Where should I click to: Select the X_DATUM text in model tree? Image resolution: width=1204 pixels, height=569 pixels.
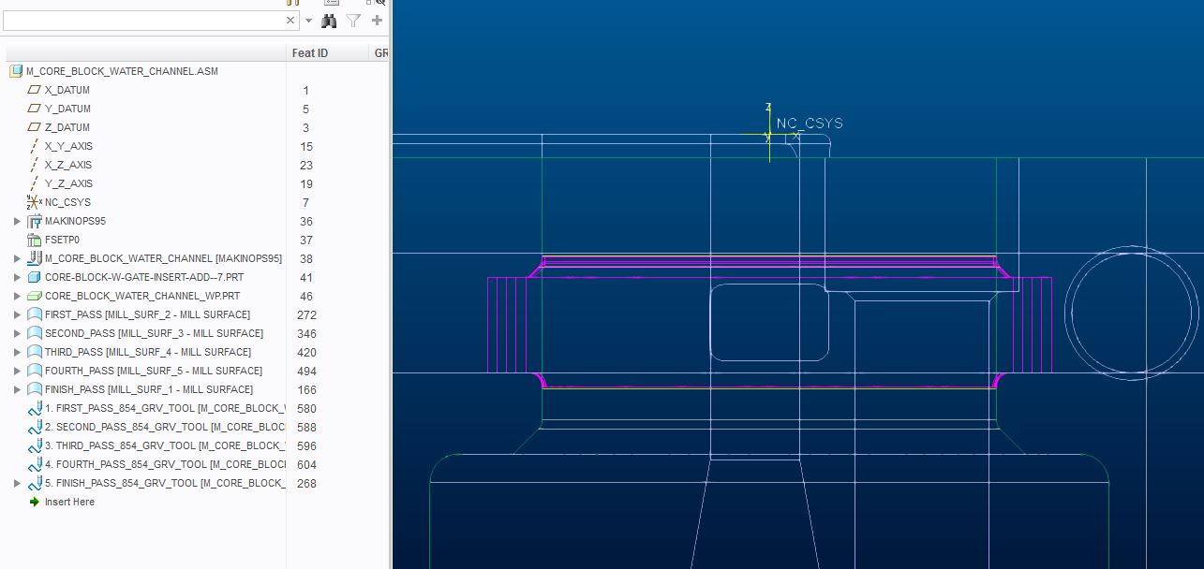click(x=67, y=90)
